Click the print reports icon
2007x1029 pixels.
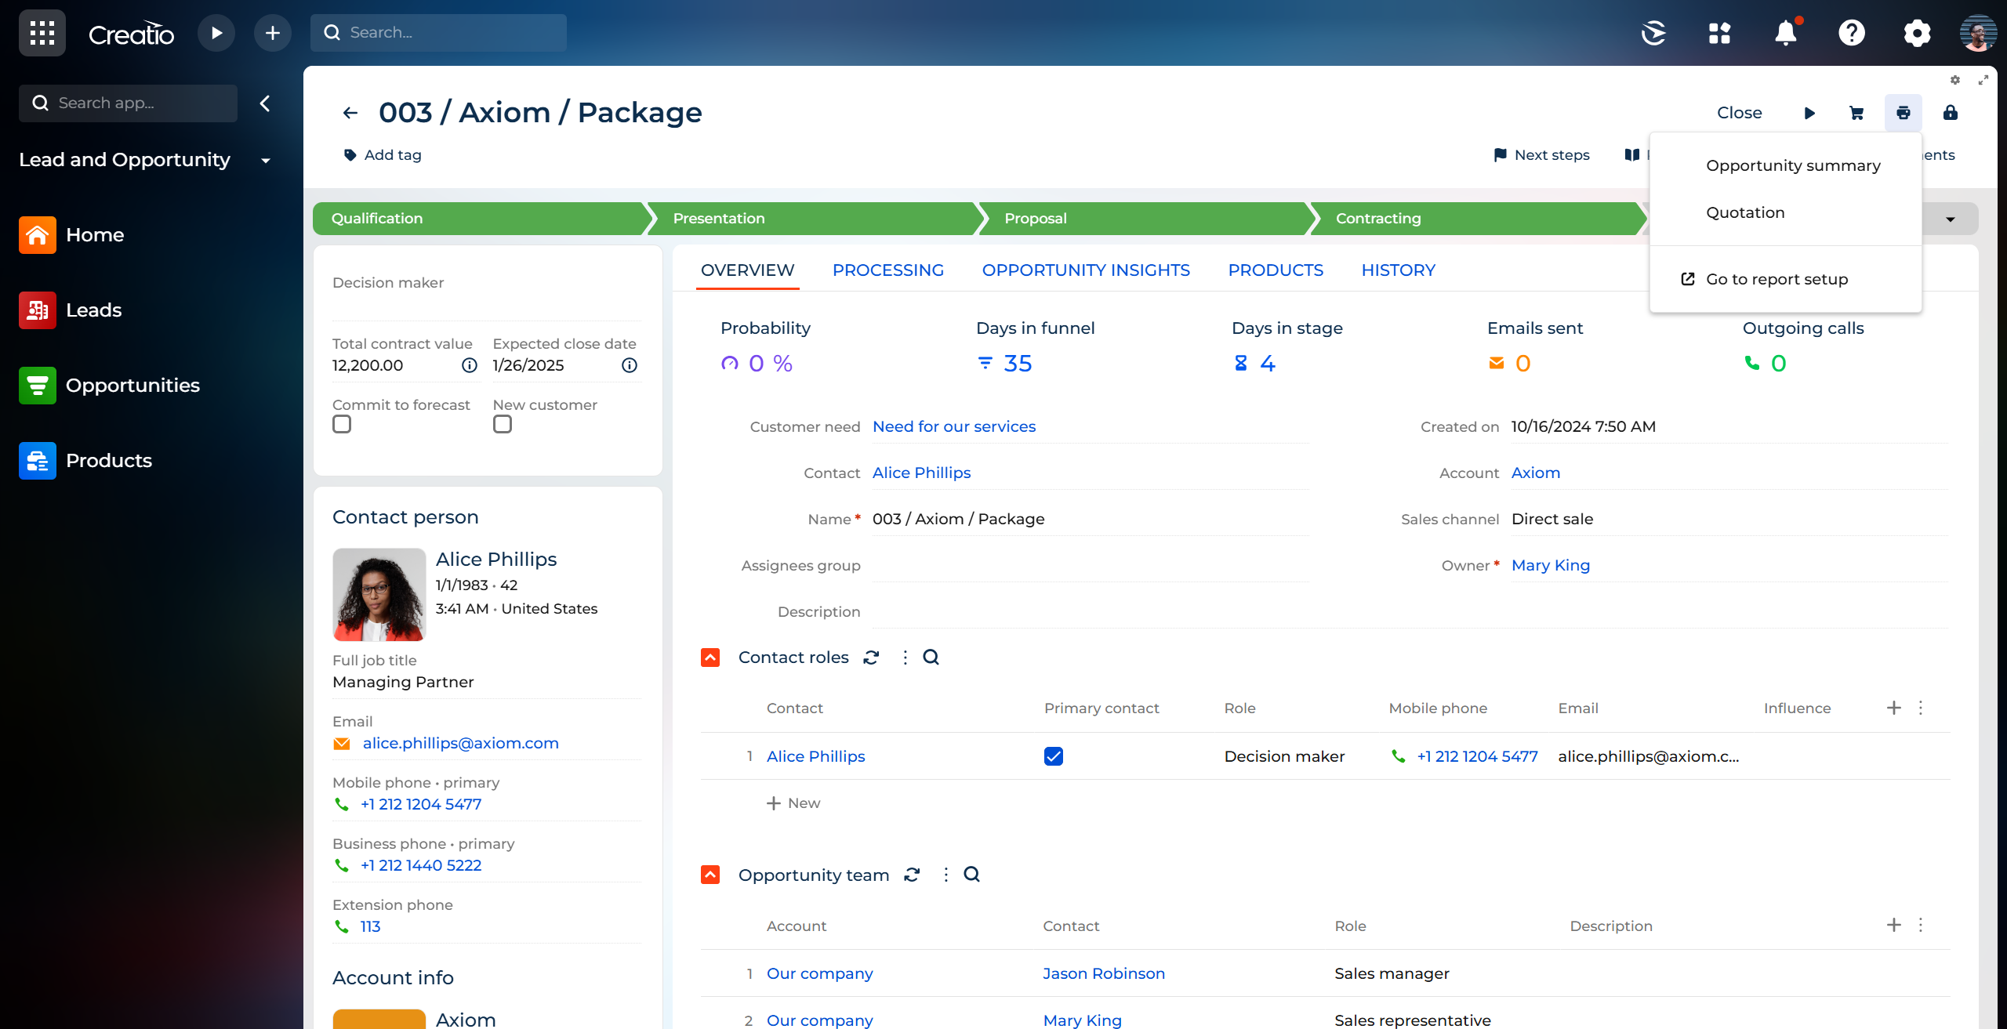[1903, 113]
